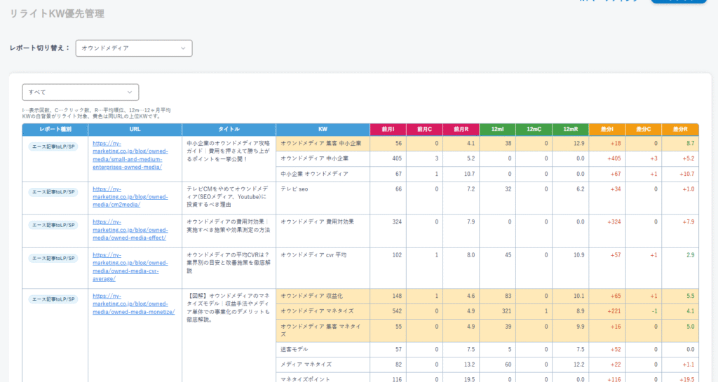Click the 差分I value +221
Viewport: 718px width, 382px height.
pyautogui.click(x=614, y=311)
